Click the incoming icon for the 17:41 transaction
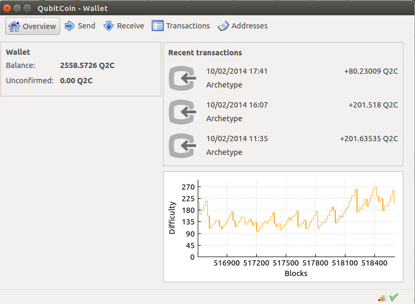Viewport: 415px width, 304px height. [x=182, y=79]
